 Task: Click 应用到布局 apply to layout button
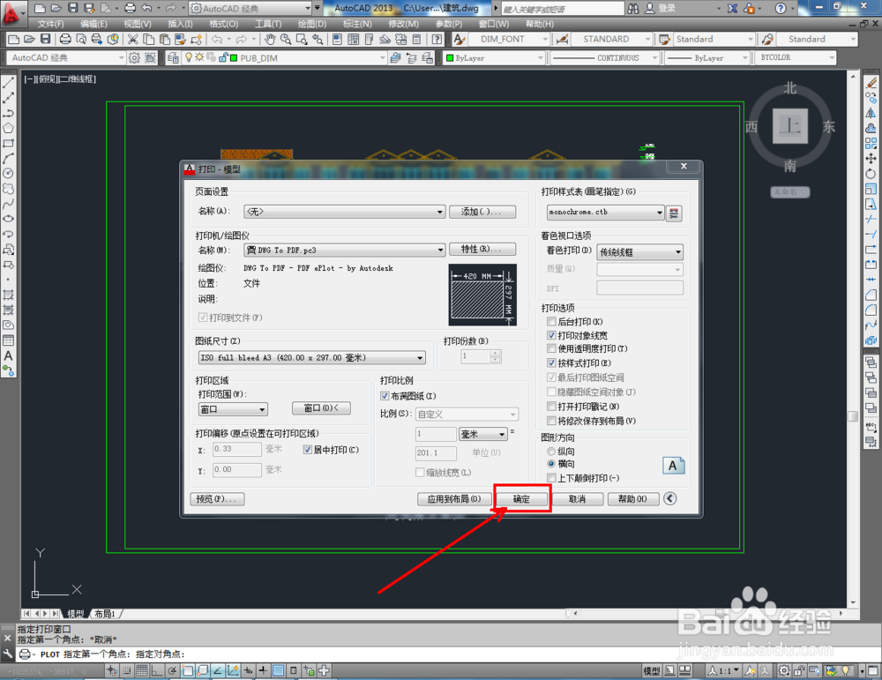pos(454,499)
